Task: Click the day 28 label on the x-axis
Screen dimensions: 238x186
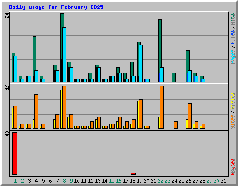Action: (202, 181)
